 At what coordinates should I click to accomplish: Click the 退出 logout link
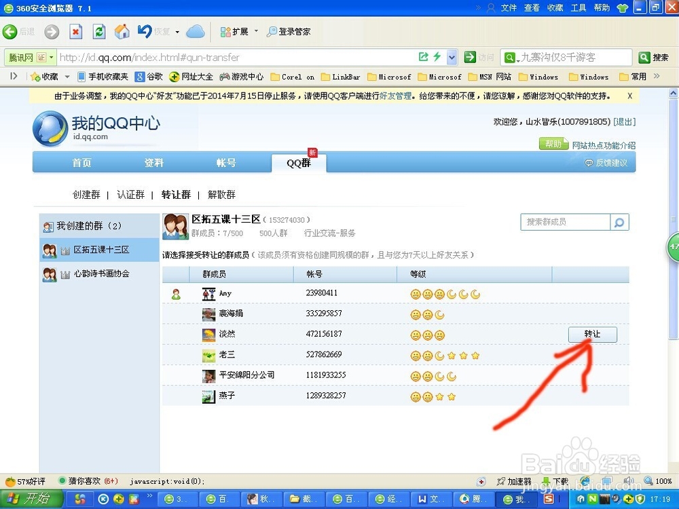(625, 122)
